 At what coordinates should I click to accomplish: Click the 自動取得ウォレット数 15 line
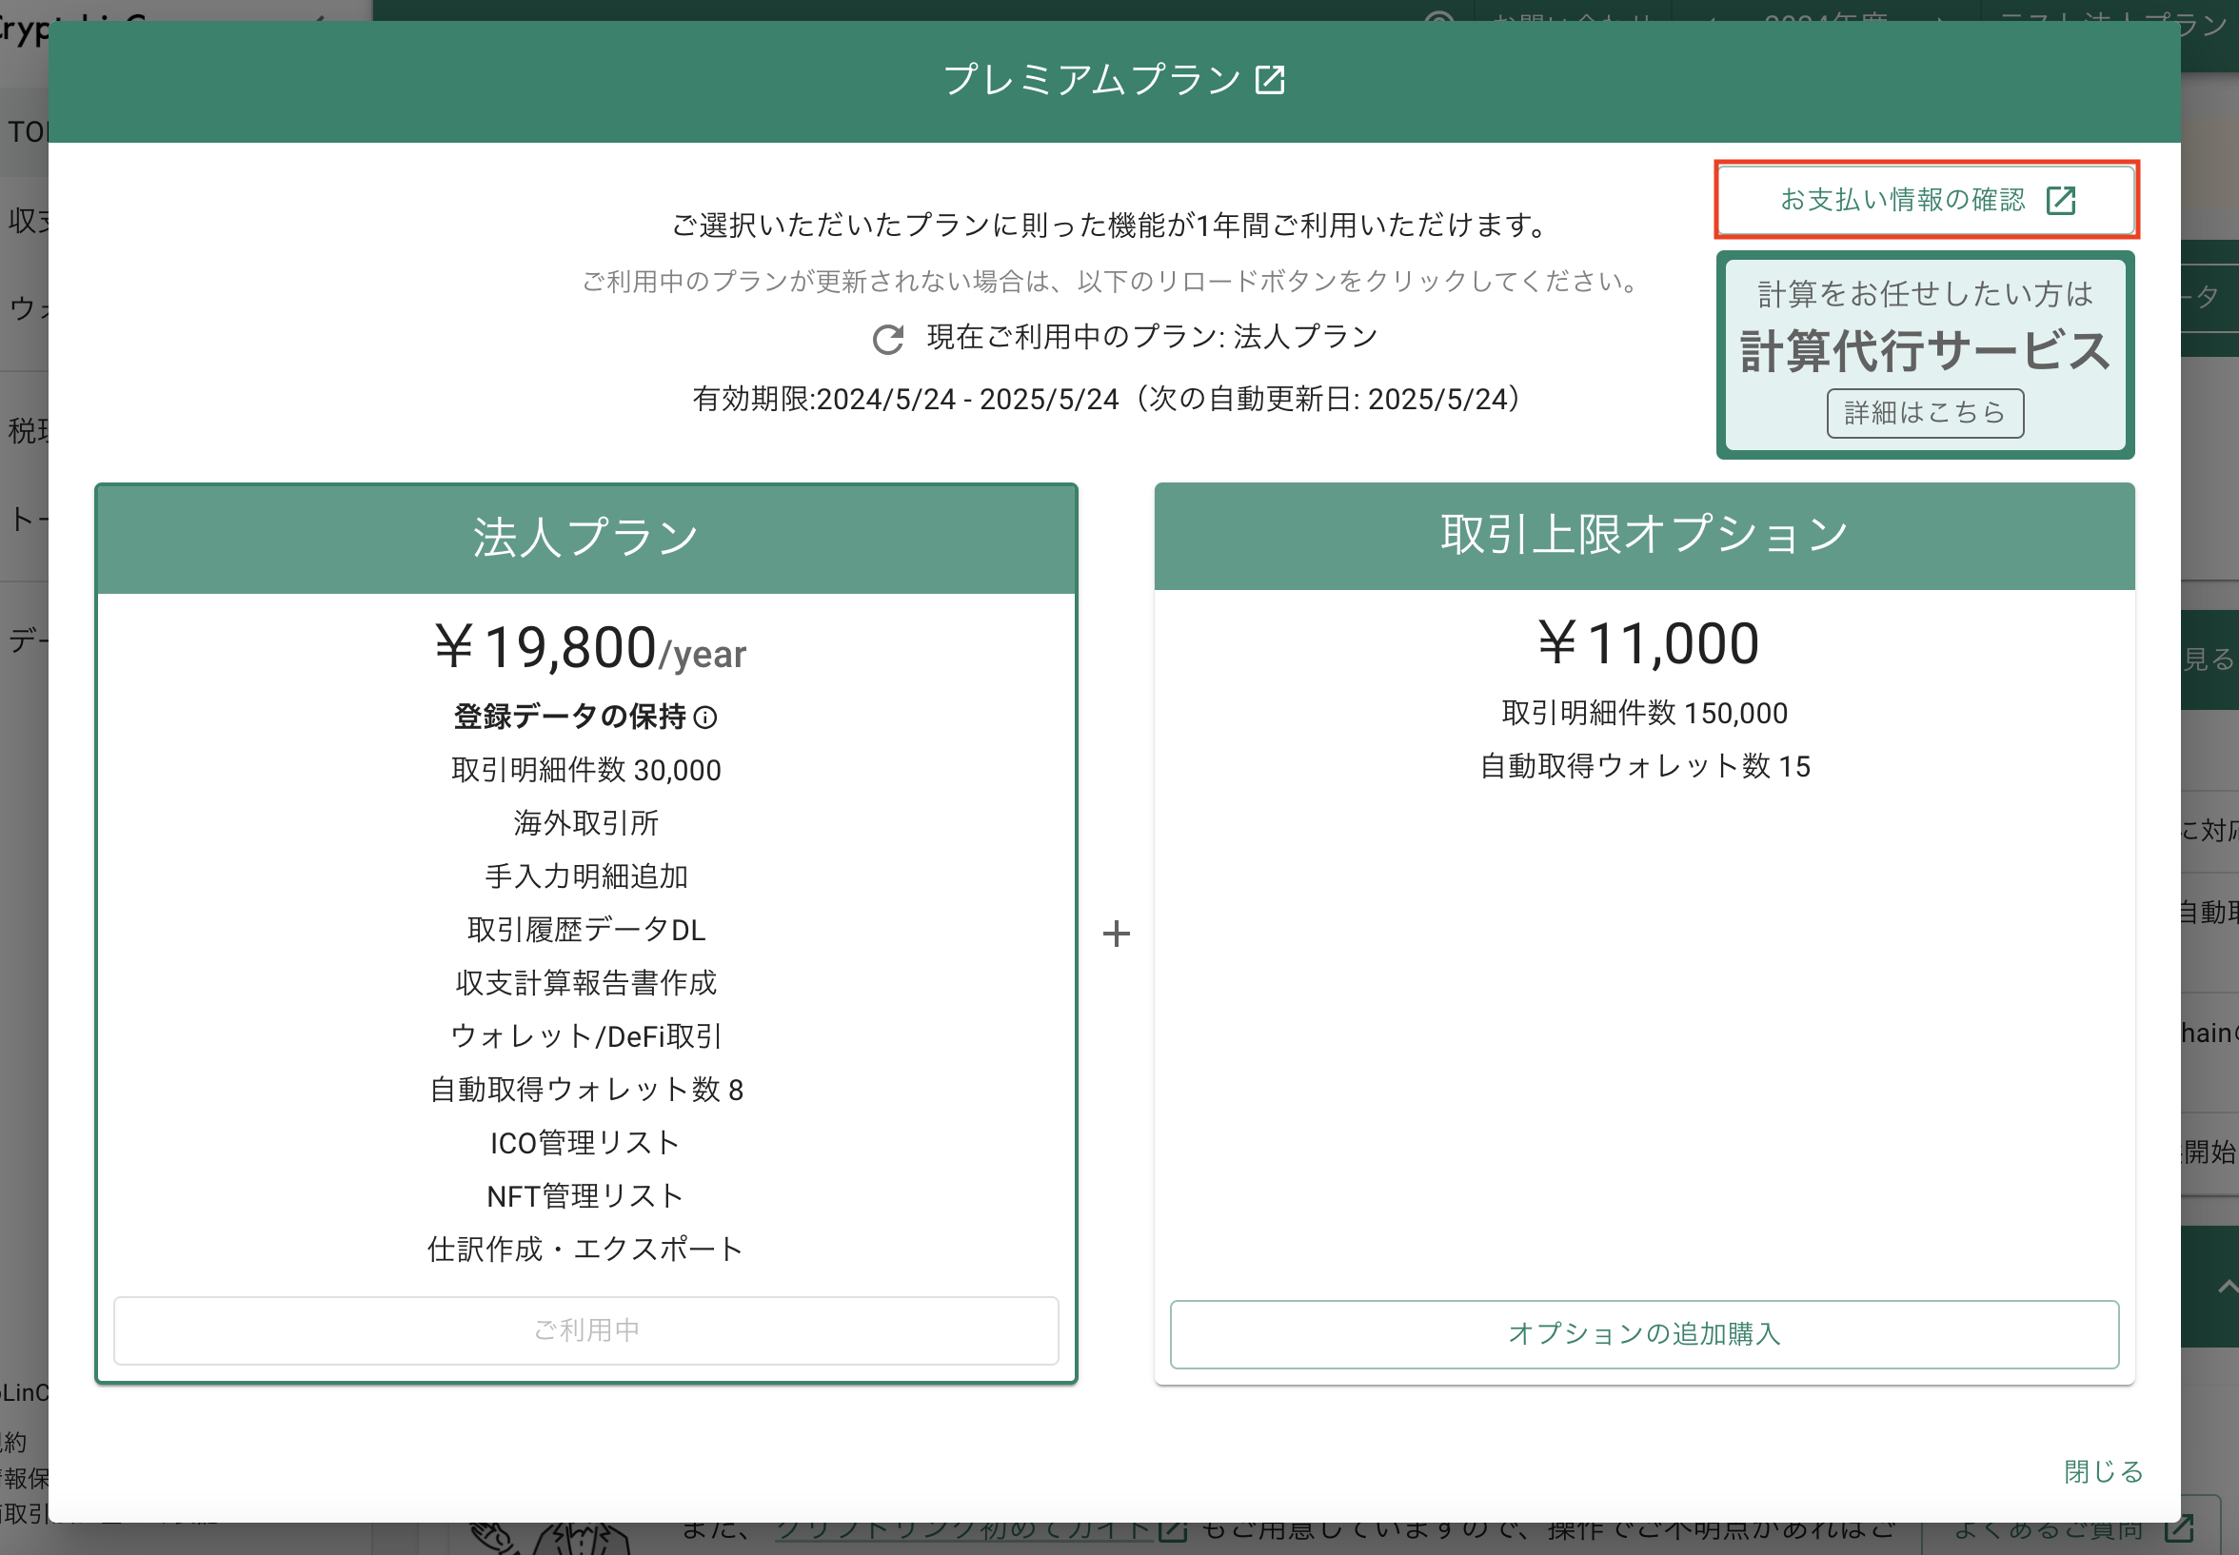pyautogui.click(x=1644, y=767)
